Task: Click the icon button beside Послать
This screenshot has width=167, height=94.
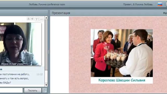Action: (45, 91)
